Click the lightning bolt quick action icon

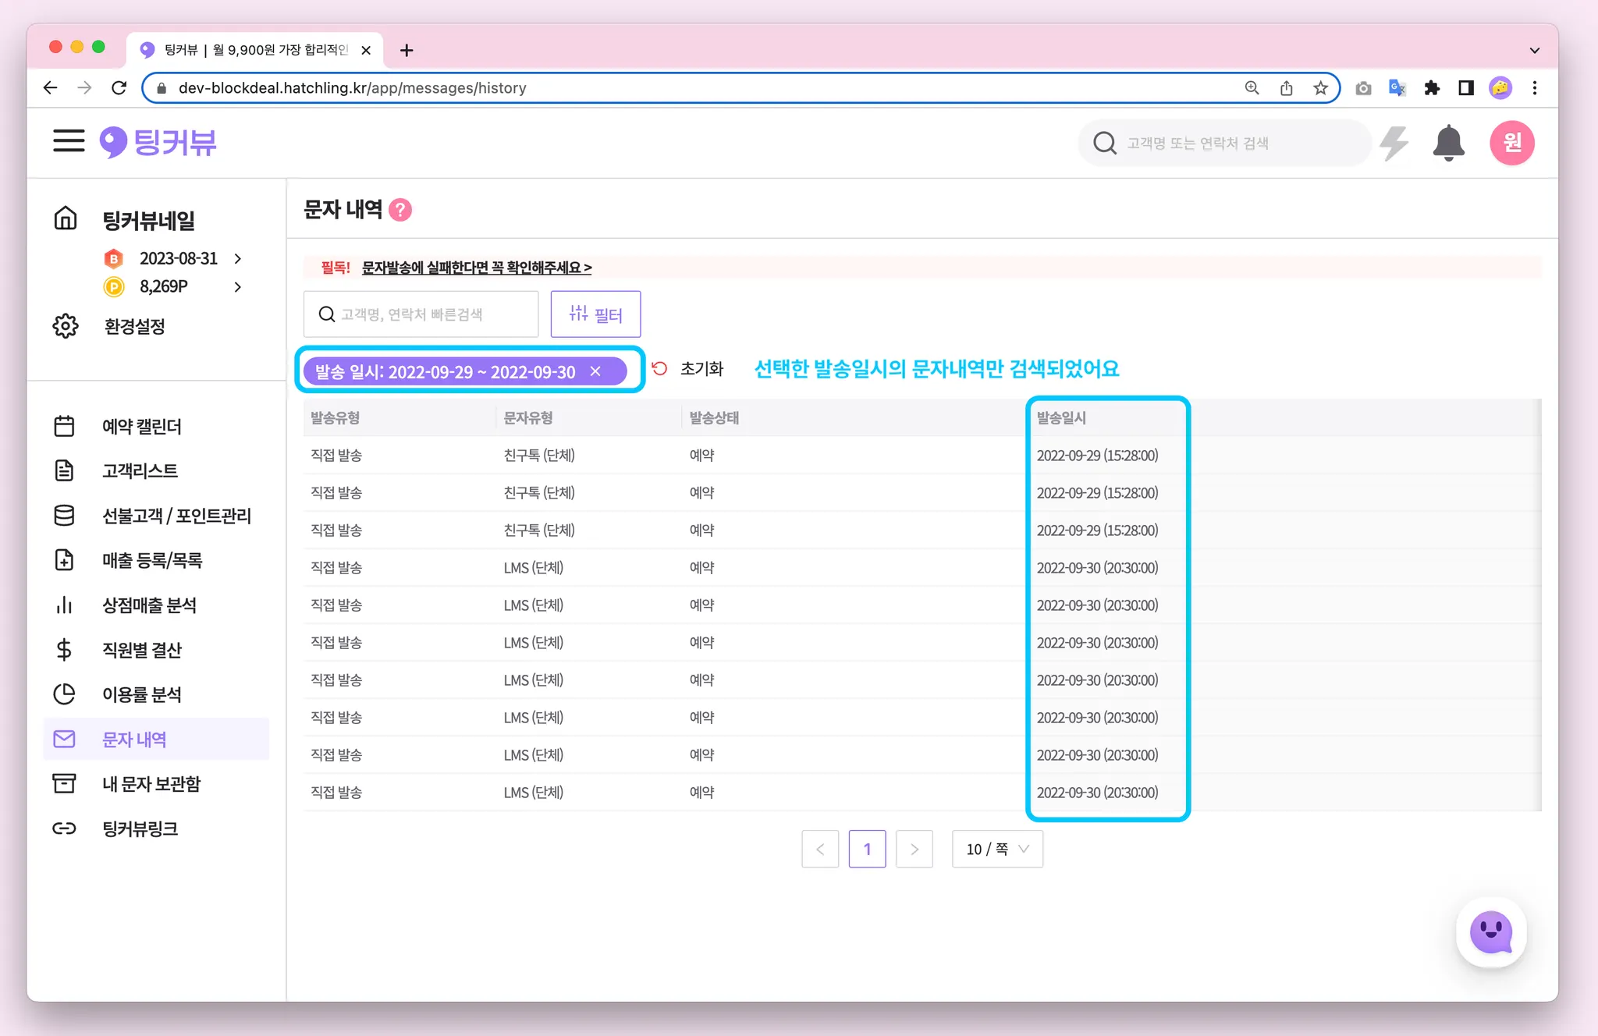tap(1394, 143)
